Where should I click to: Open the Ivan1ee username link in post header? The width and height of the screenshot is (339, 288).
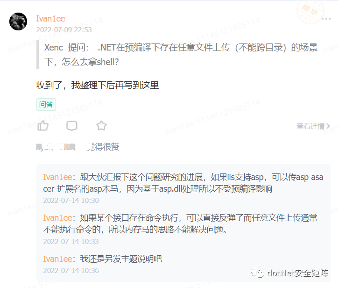(x=50, y=19)
